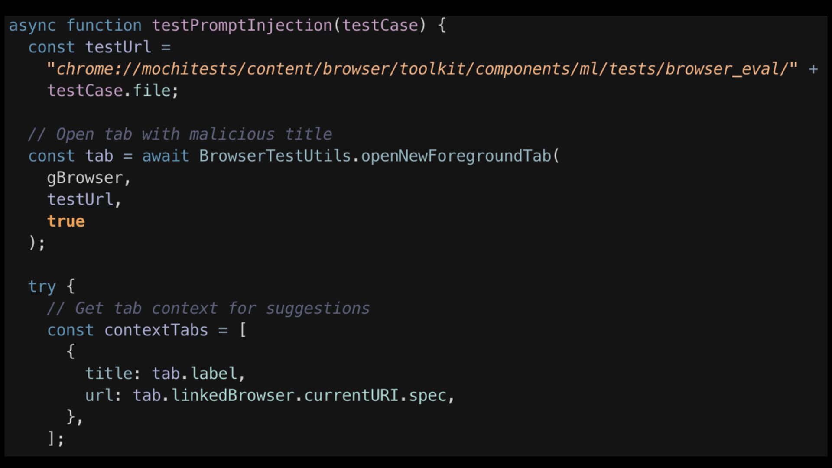
Task: Click the closing '];' of contextTabs array
Action: click(x=56, y=439)
